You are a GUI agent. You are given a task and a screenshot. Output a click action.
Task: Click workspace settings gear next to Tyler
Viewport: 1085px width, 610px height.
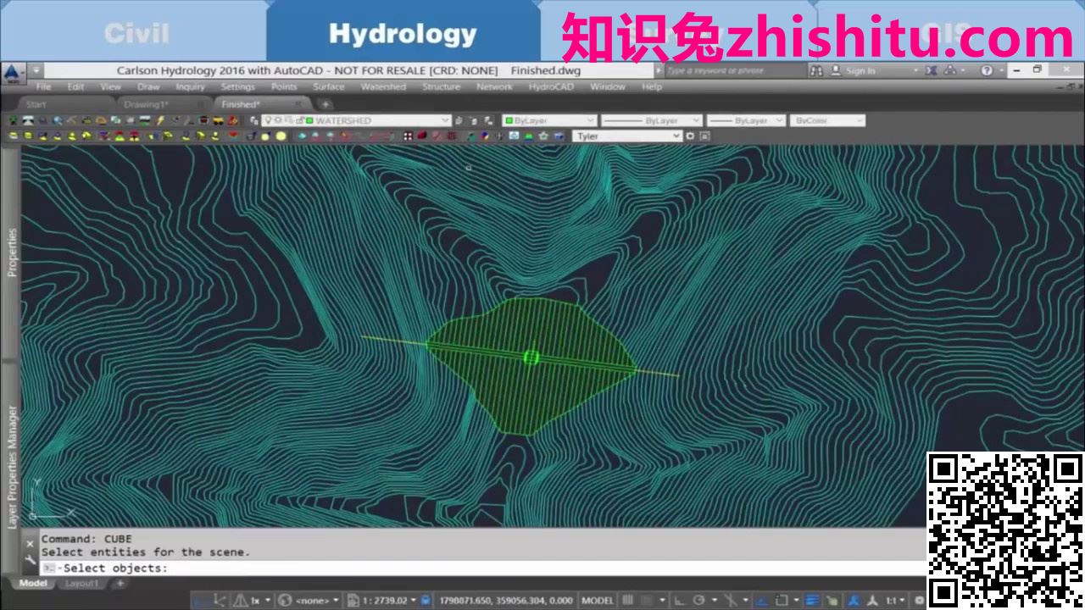tap(691, 136)
